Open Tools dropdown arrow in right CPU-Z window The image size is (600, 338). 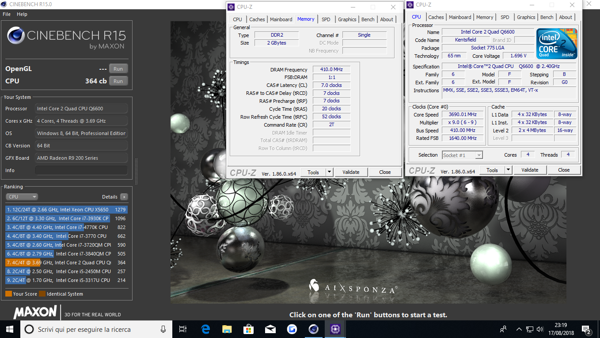tap(509, 170)
